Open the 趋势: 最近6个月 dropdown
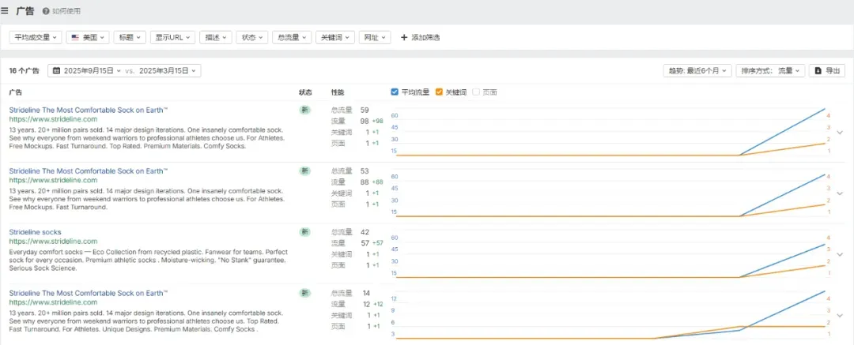The height and width of the screenshot is (345, 854). (697, 71)
